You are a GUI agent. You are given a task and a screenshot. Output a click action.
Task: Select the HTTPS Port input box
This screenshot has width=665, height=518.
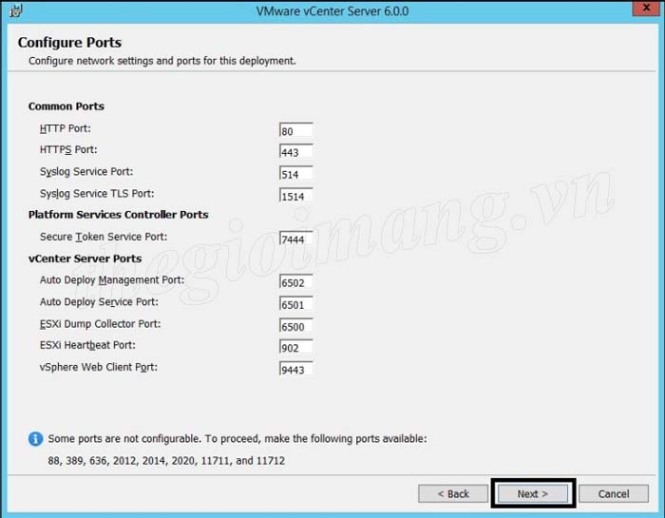(x=296, y=151)
